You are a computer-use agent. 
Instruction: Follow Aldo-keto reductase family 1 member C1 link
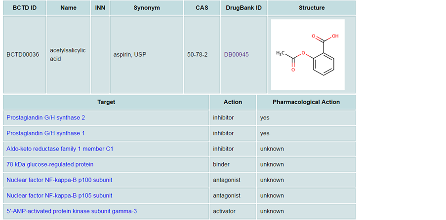pyautogui.click(x=60, y=149)
